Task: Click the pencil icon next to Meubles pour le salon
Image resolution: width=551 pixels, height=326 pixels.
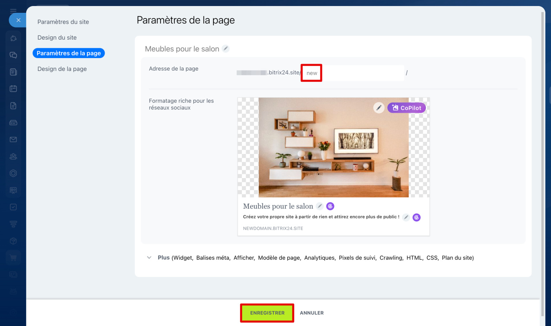Action: pos(226,49)
